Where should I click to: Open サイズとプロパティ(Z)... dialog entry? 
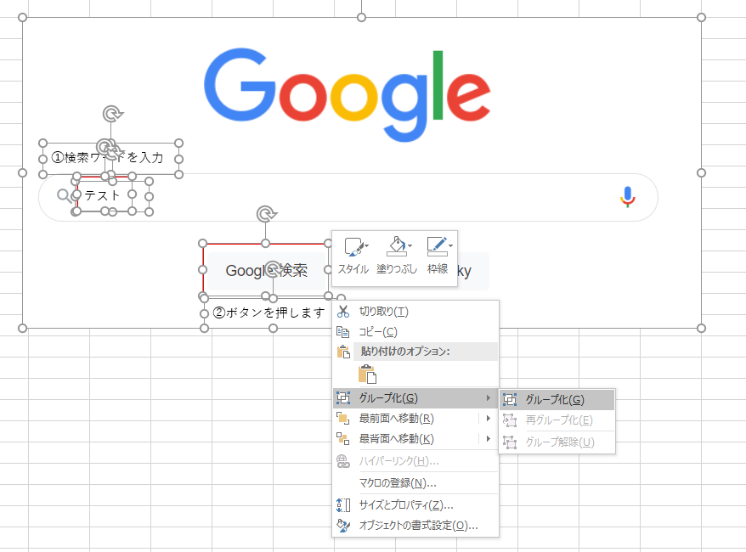415,505
